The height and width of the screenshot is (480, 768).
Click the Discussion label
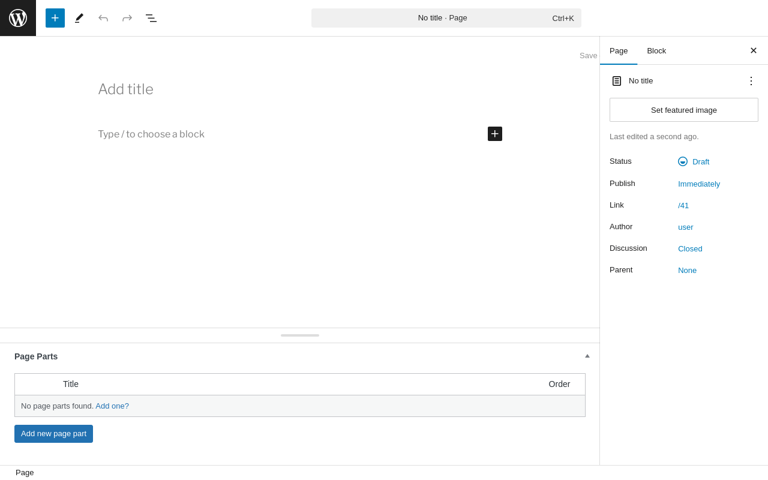point(628,248)
